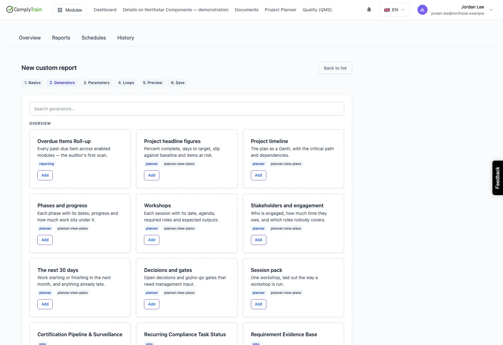Go to step 3. Parameters

click(97, 83)
